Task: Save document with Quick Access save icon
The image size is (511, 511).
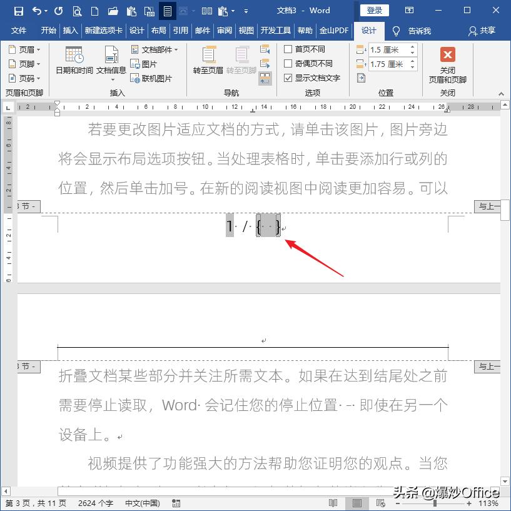Action: 18,10
